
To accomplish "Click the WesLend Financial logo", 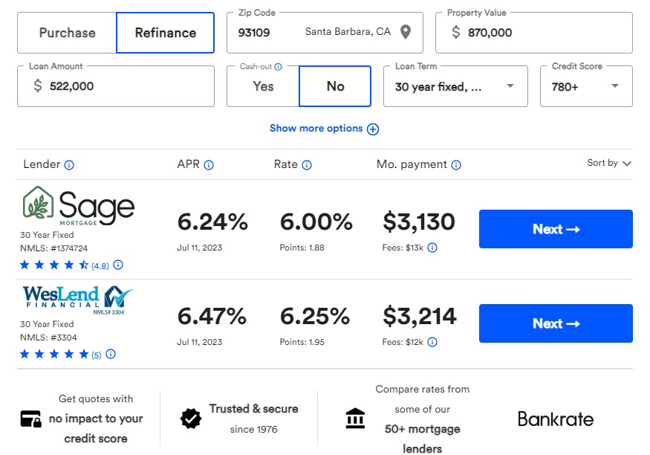I will click(x=77, y=300).
